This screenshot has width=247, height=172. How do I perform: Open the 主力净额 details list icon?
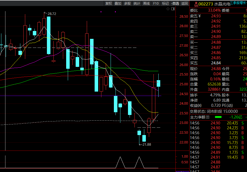click(x=208, y=117)
